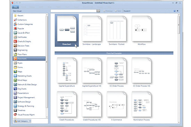Image resolution: width=191 pixels, height=127 pixels.
Task: Open the Cause & Effect category icon
Action: coord(15,33)
